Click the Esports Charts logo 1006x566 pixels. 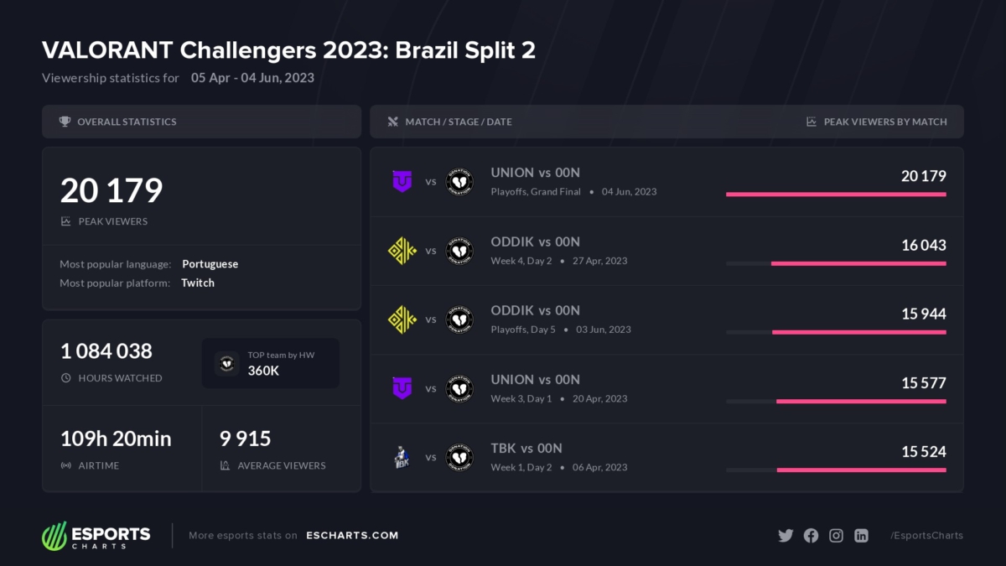click(96, 535)
